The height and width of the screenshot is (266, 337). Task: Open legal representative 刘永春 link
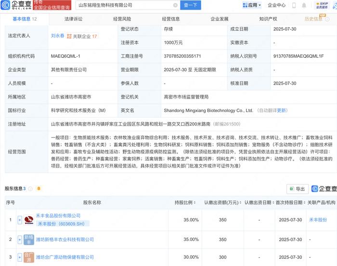click(x=58, y=36)
